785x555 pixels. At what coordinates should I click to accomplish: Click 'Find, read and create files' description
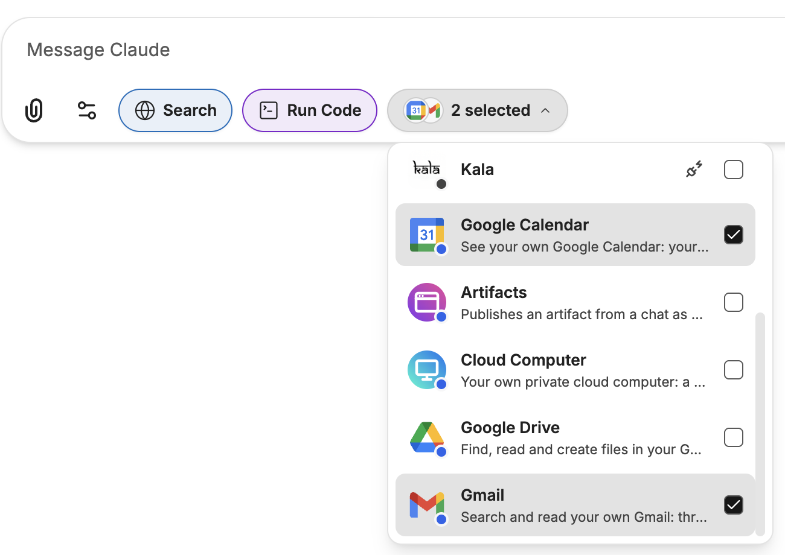tap(581, 449)
